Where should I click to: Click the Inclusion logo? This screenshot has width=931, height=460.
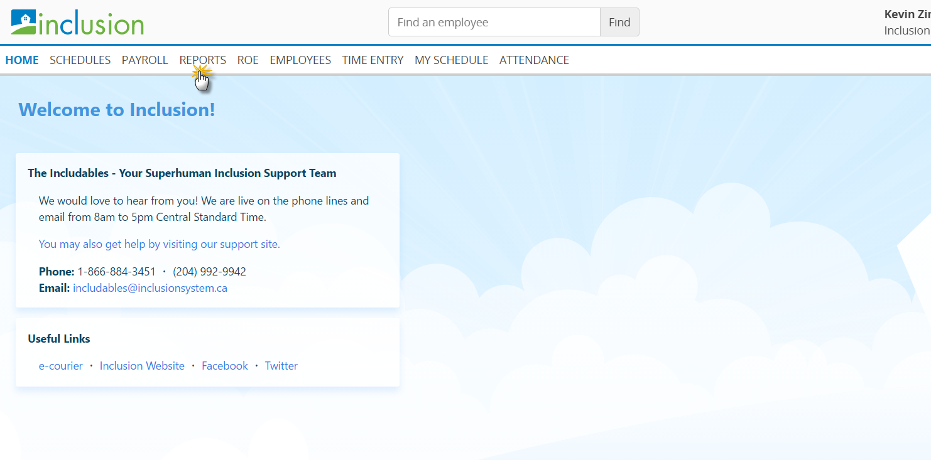(77, 23)
